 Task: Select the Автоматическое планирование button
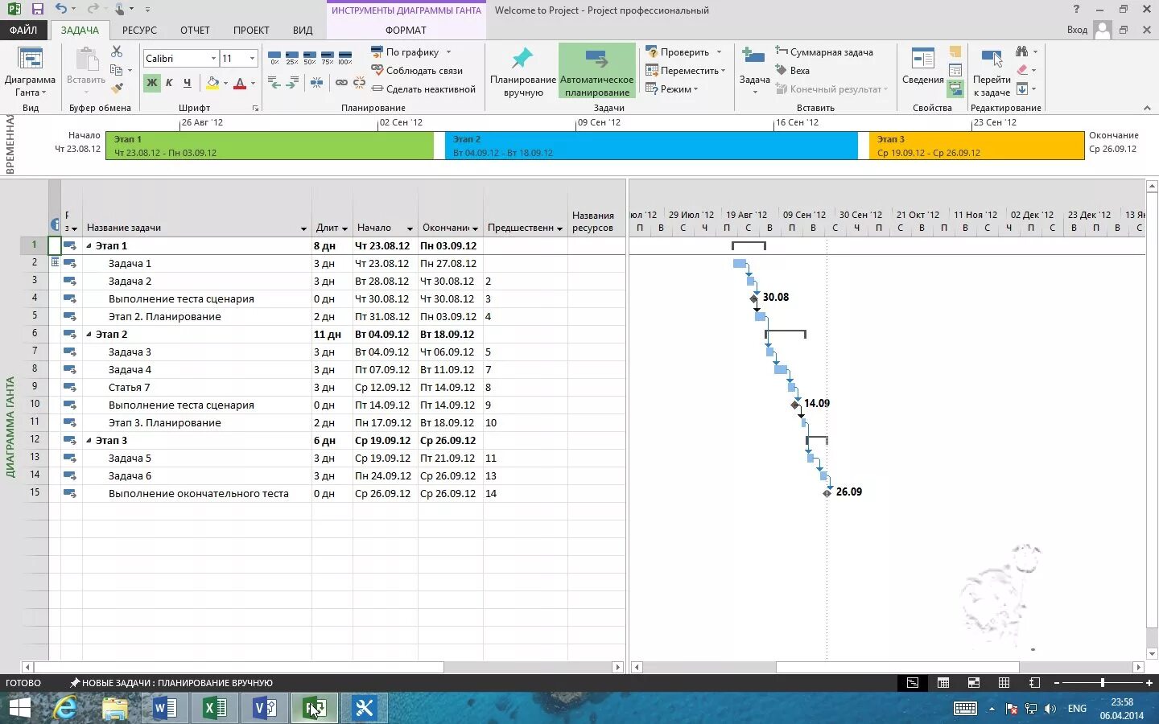pos(596,71)
